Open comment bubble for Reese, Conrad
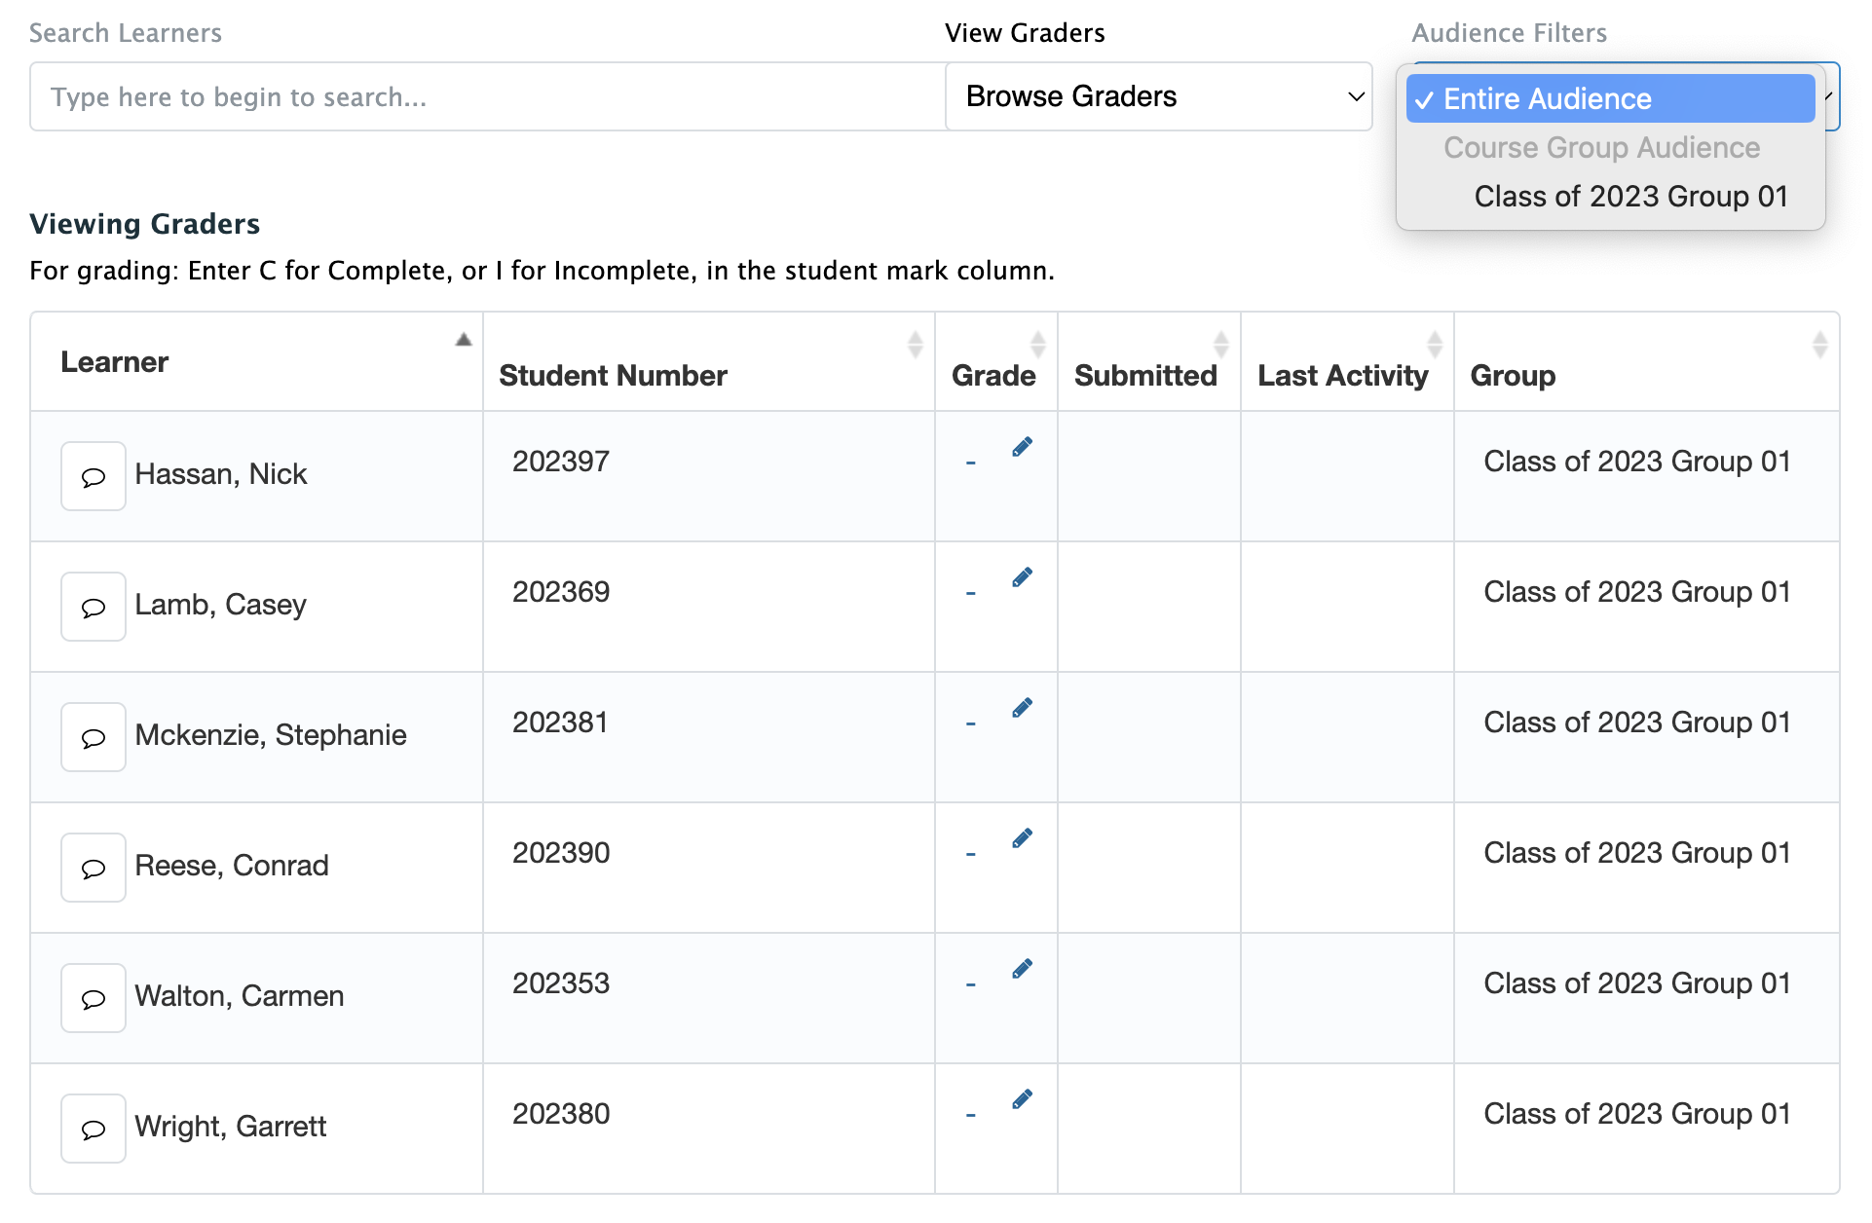The height and width of the screenshot is (1223, 1872). [x=94, y=868]
